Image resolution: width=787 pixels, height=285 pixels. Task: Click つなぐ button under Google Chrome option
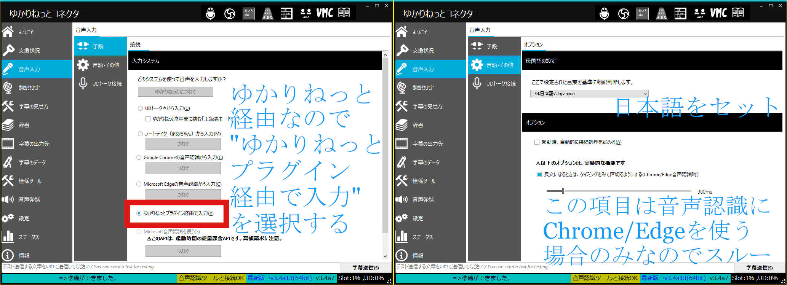click(x=183, y=168)
